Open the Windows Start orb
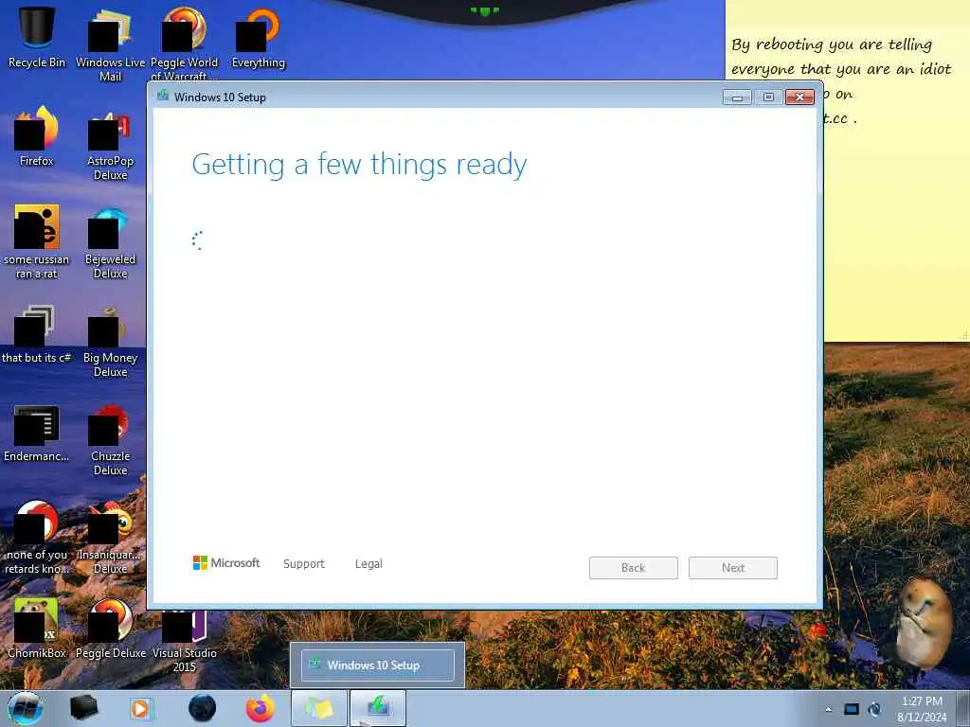 (26, 708)
